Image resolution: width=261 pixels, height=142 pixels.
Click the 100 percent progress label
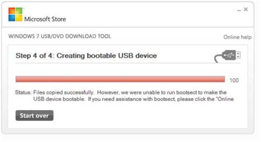(x=234, y=80)
